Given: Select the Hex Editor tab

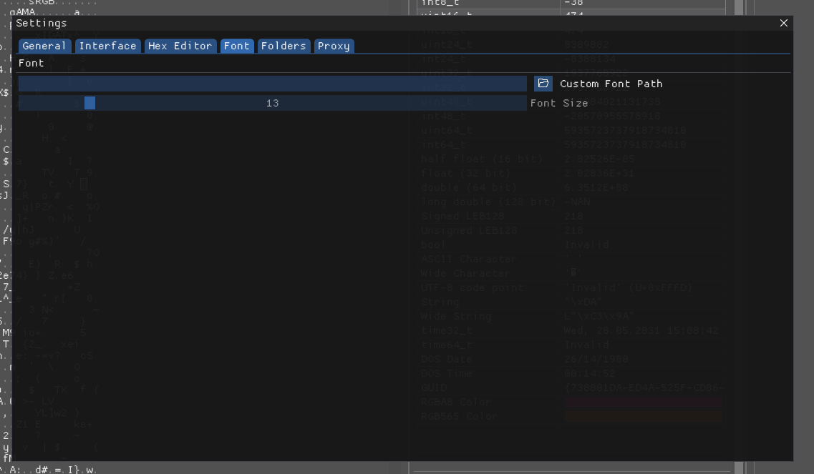Looking at the screenshot, I should tap(180, 46).
